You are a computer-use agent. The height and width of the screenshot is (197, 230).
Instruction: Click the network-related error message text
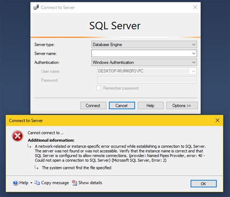click(120, 153)
